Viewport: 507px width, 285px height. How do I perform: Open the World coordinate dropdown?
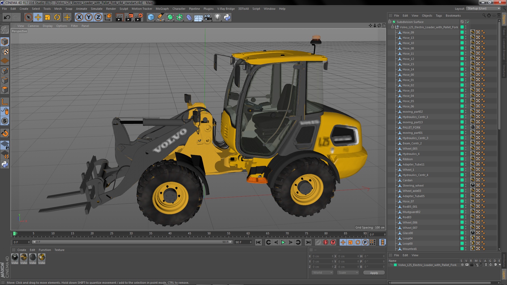coord(322,273)
